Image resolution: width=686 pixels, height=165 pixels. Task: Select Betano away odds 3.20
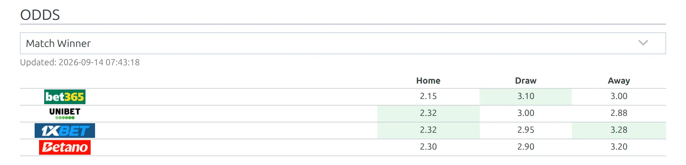point(619,147)
